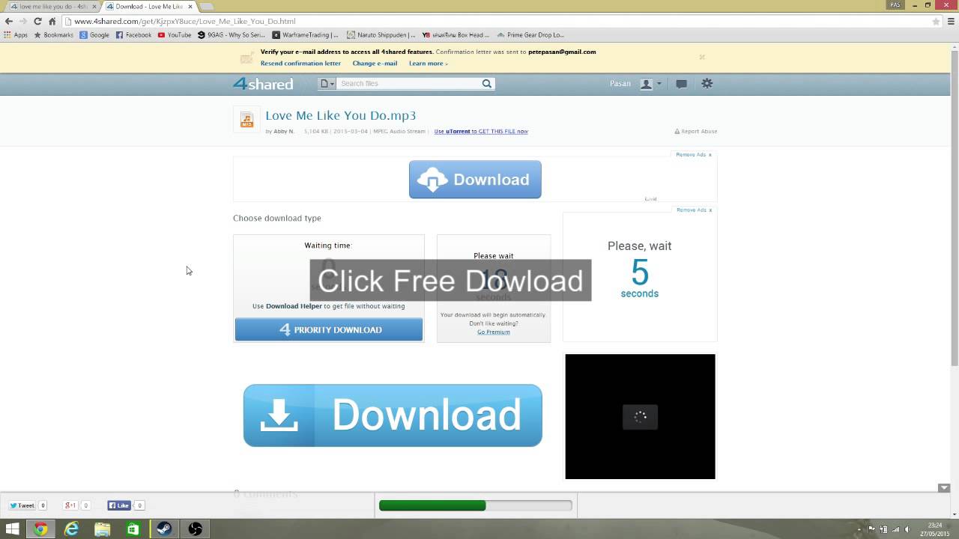Image resolution: width=959 pixels, height=539 pixels.
Task: Go back using browser back arrow
Action: [9, 21]
